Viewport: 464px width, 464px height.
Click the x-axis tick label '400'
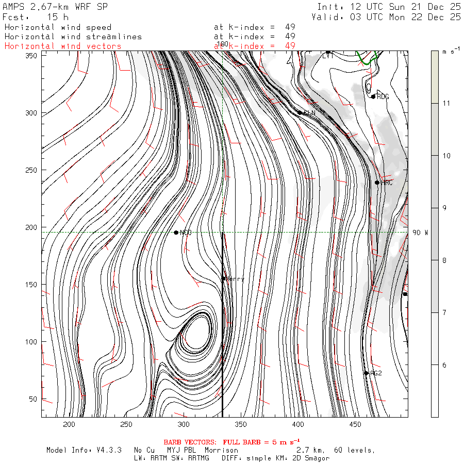tap(298, 424)
